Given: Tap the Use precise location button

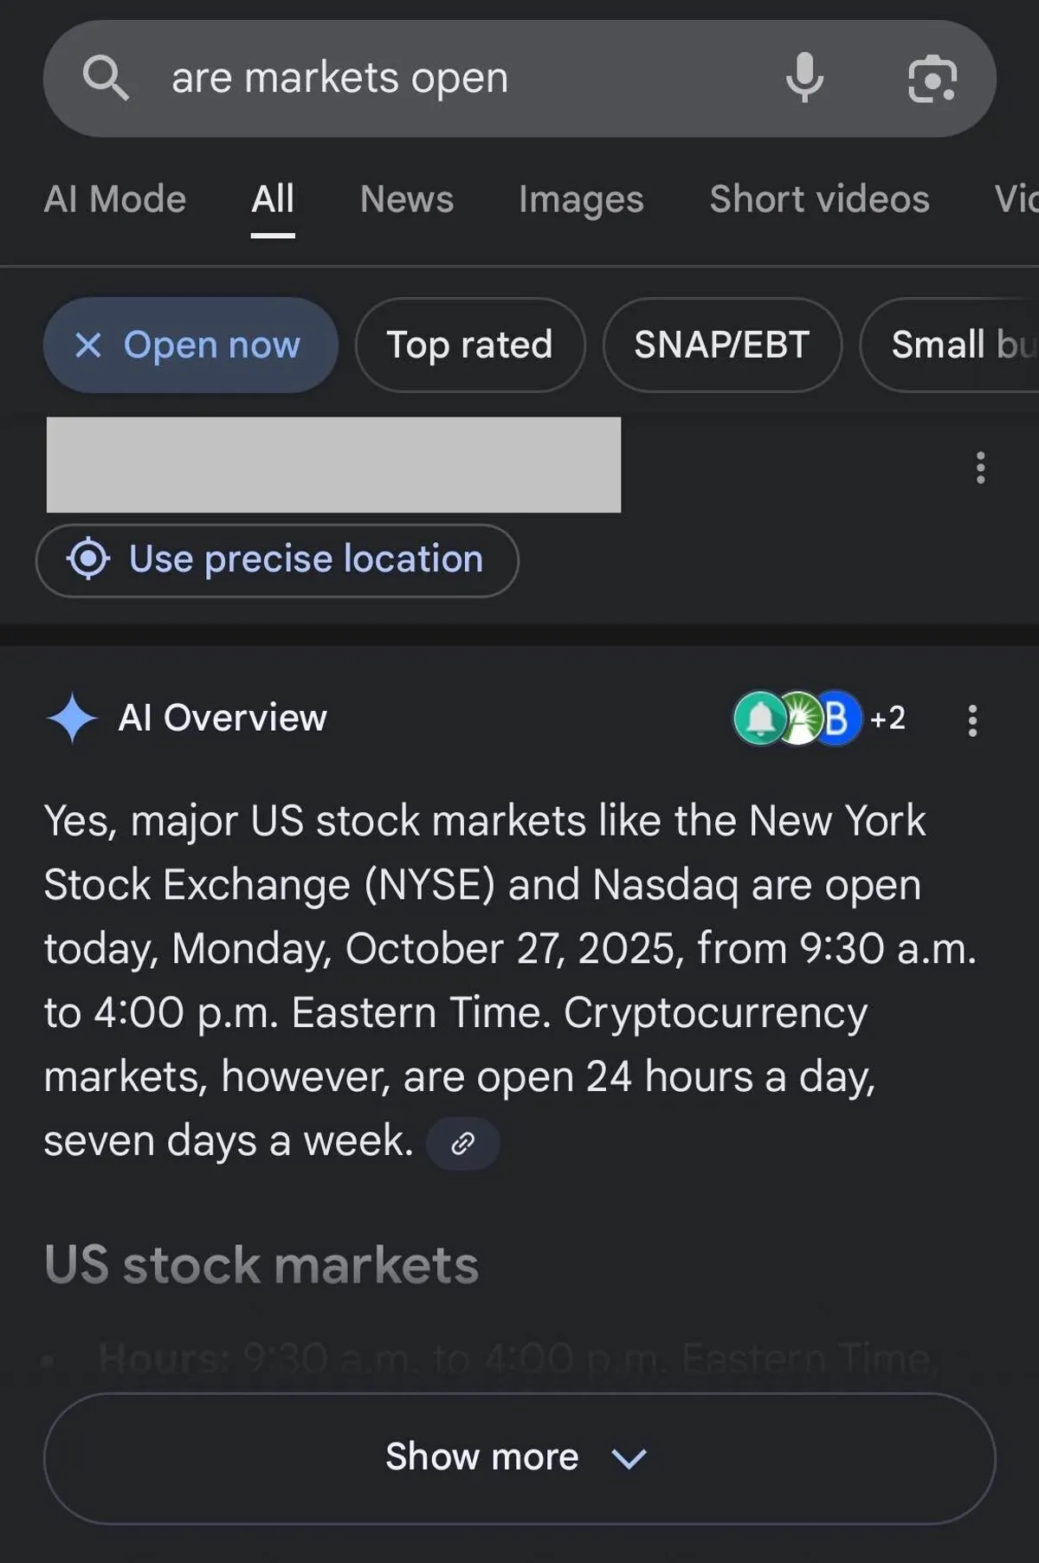Looking at the screenshot, I should point(277,559).
